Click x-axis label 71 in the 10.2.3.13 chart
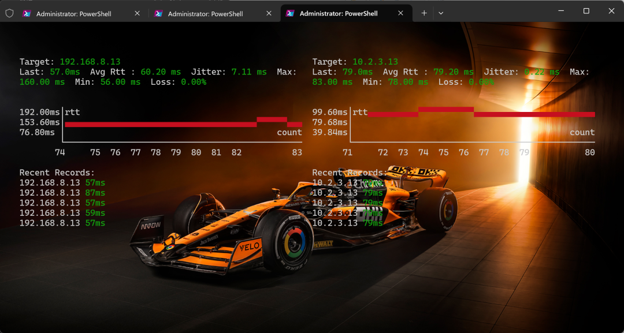Screen dimensions: 624x333 347,152
